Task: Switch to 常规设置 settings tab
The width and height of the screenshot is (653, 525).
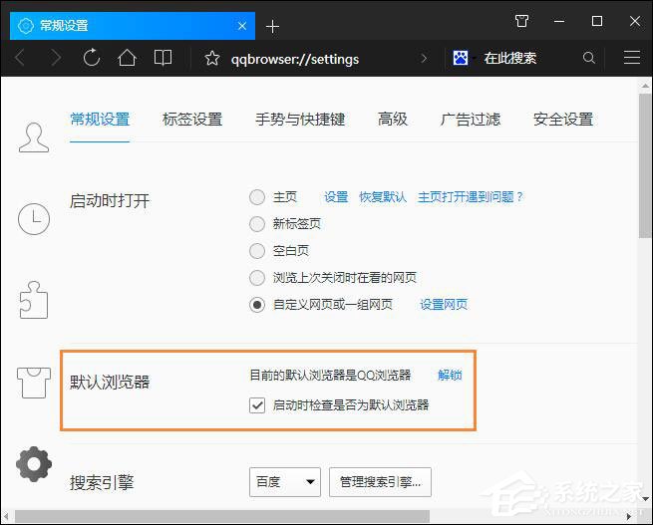Action: [x=100, y=120]
